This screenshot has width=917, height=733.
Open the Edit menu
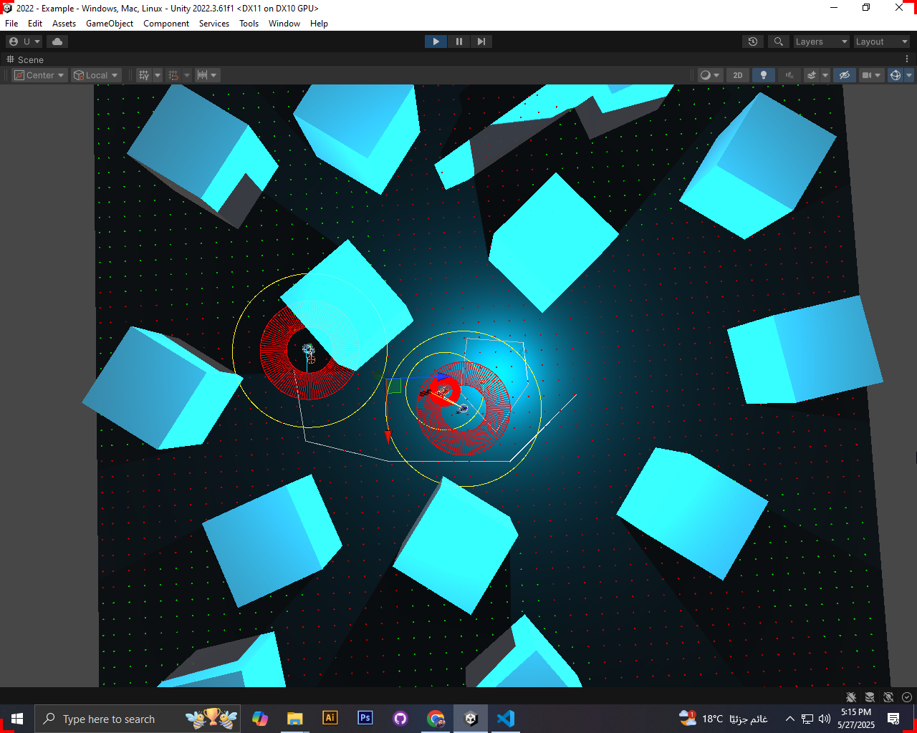coord(35,24)
